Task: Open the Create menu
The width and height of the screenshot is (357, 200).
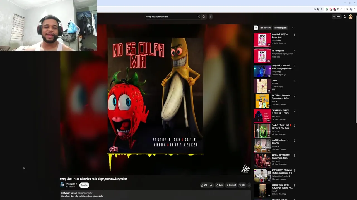Action: pos(336,17)
